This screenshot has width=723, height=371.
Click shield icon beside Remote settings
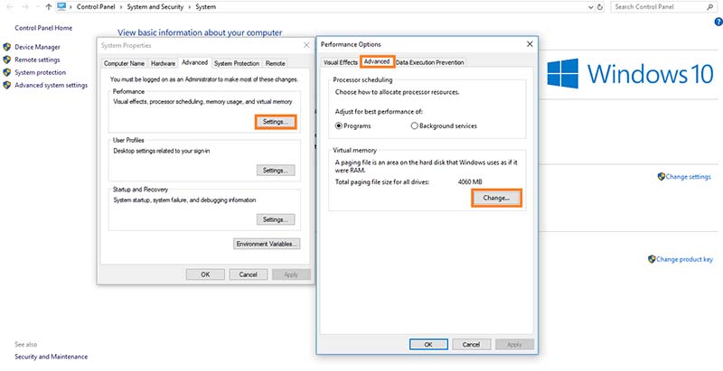7,60
